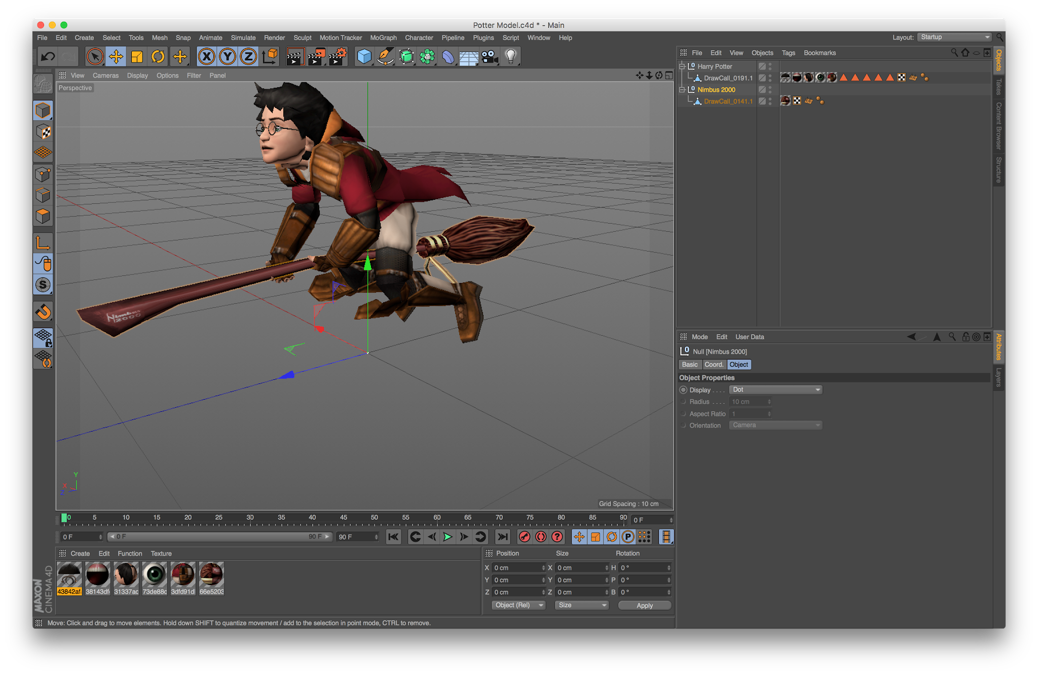Click the Scale tool icon
Screen dimensions: 1038x675
point(137,56)
